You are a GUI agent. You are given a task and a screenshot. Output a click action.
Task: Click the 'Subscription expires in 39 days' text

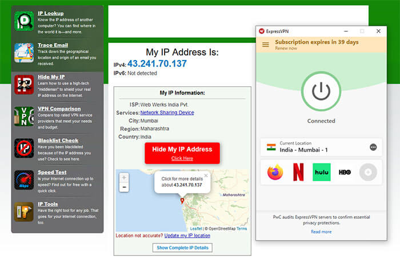point(317,42)
